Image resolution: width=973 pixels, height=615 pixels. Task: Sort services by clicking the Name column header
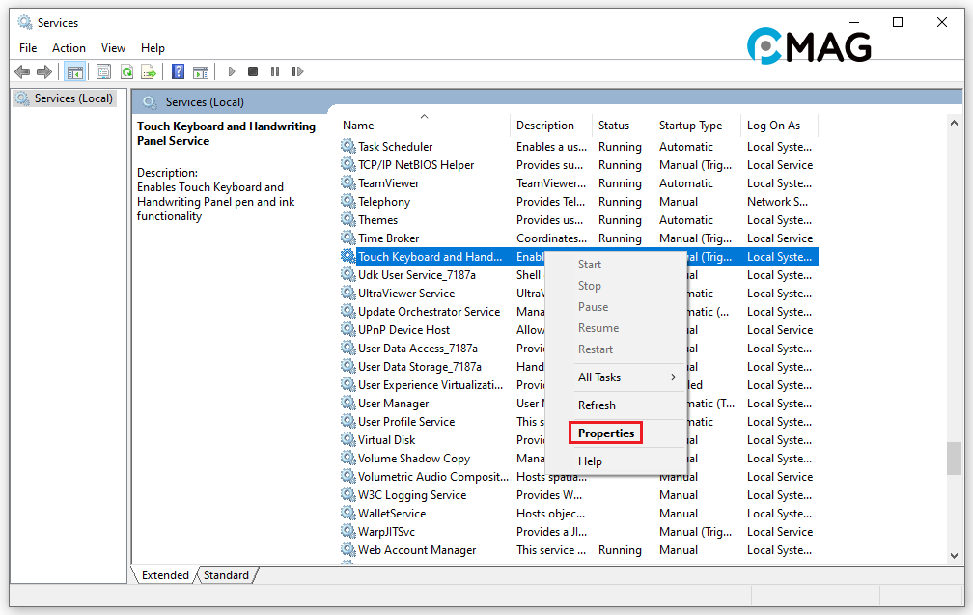click(357, 125)
